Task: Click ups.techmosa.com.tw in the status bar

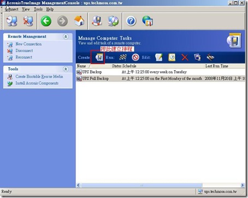Action: [x=220, y=191]
